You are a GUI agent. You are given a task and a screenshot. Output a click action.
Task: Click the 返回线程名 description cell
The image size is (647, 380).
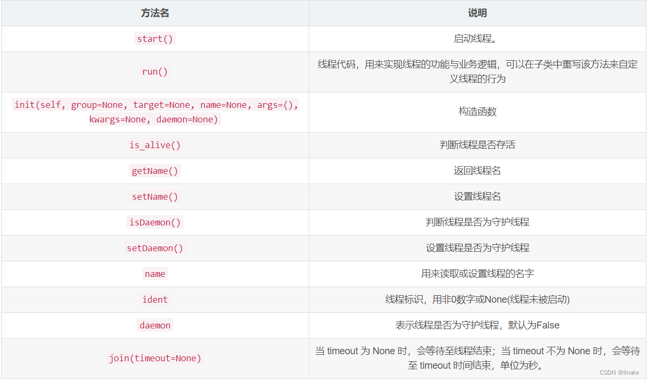click(477, 171)
